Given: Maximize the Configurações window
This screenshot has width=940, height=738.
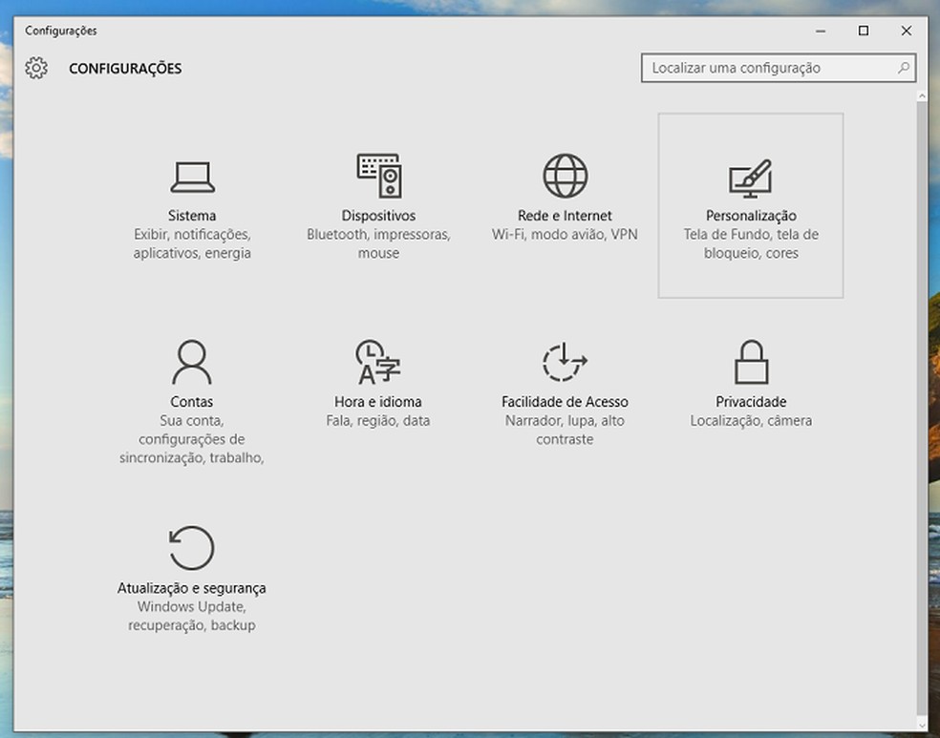Looking at the screenshot, I should (x=864, y=31).
